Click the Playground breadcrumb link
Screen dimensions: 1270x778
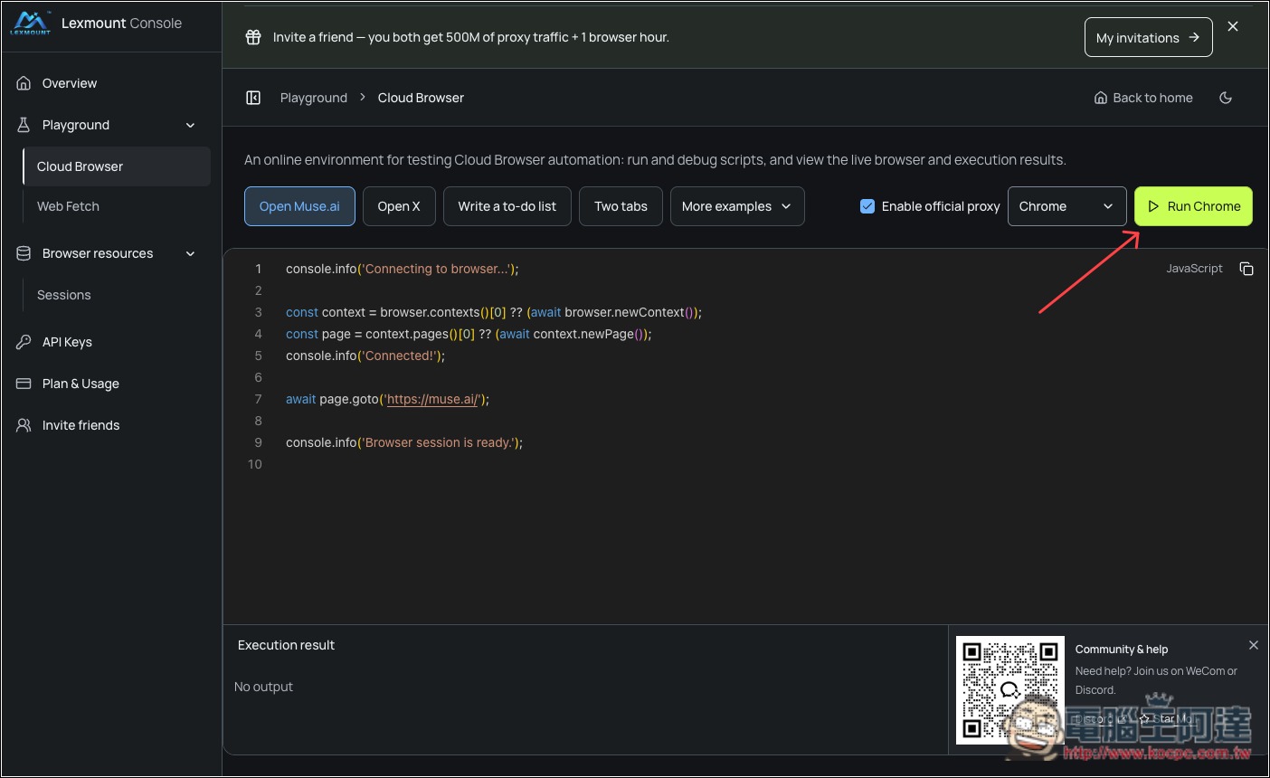click(314, 98)
